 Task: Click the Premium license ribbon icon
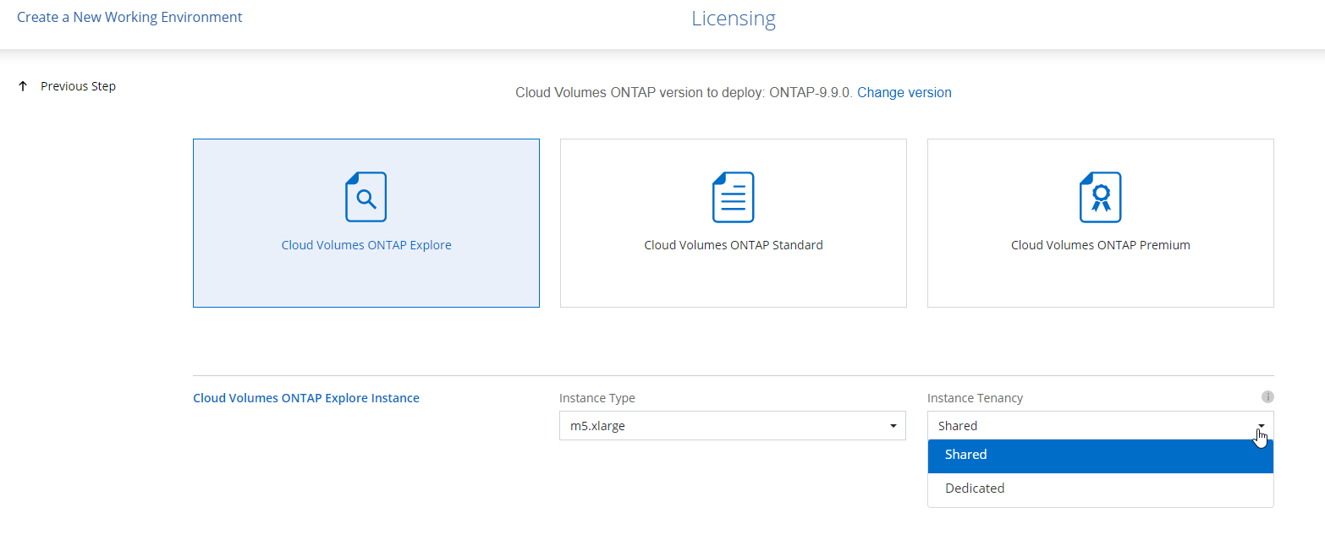(1100, 197)
